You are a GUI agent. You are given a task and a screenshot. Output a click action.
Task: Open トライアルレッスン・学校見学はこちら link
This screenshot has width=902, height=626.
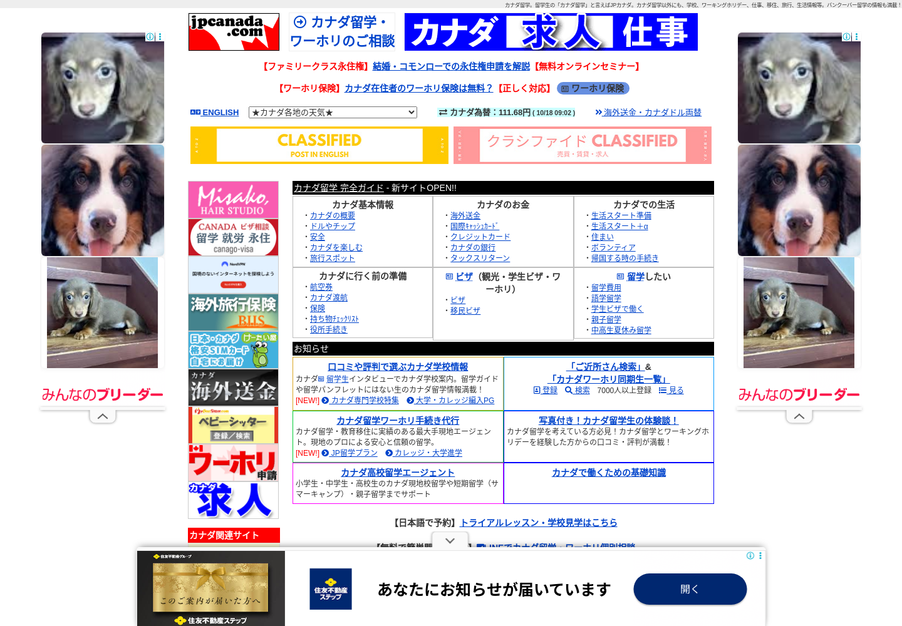click(539, 523)
